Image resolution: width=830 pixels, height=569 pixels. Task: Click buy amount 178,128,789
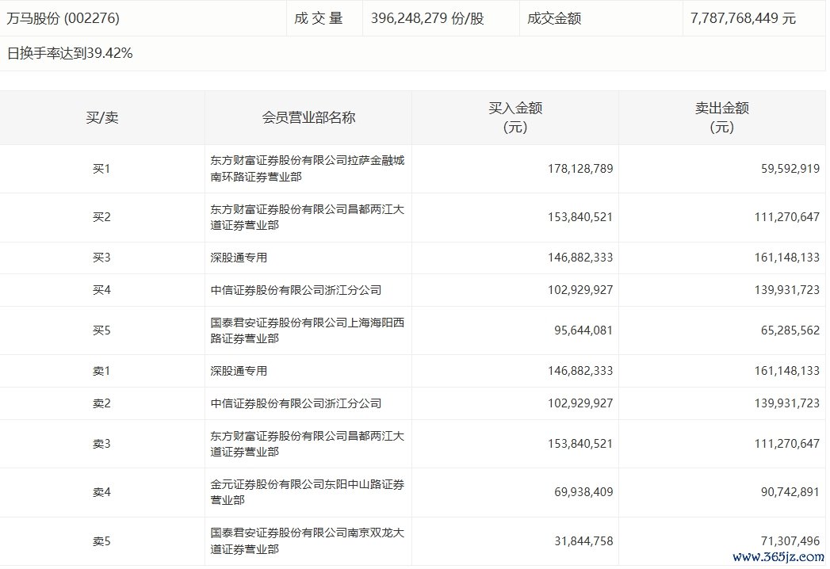[580, 169]
